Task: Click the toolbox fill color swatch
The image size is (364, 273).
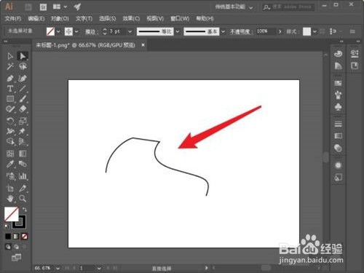Action: tap(11, 214)
